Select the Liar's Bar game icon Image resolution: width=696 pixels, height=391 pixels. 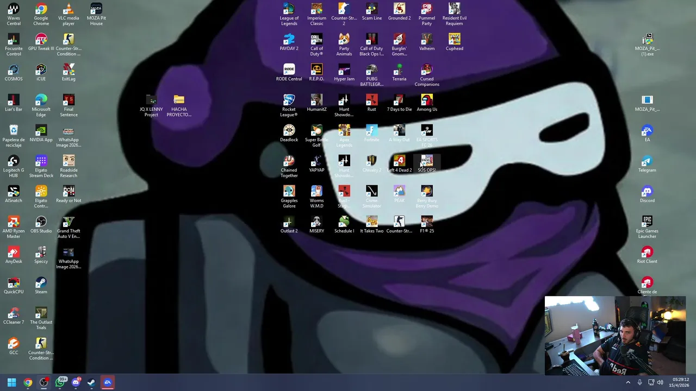point(14,103)
